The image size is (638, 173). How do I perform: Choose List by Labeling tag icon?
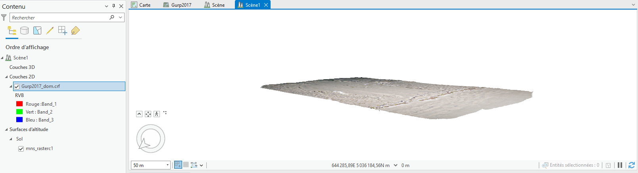tap(75, 30)
